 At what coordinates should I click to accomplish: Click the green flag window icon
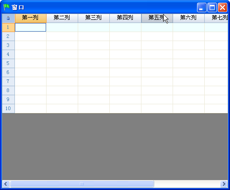[x=6, y=7]
